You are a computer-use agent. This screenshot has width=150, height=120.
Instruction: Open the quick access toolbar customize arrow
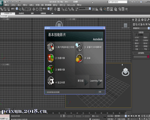pyautogui.click(x=20, y=2)
